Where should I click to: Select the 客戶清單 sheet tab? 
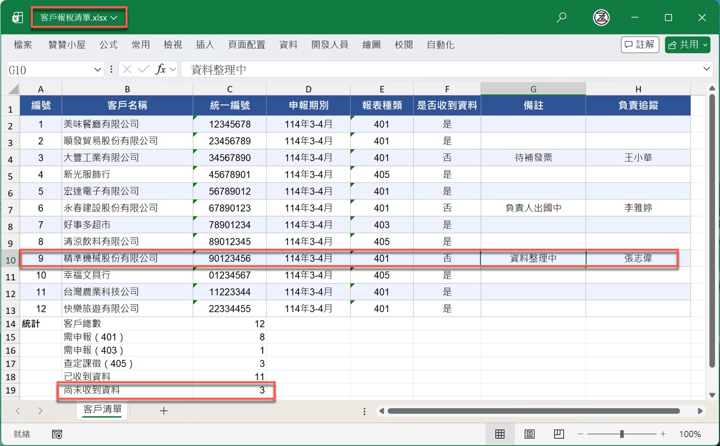[x=102, y=410]
